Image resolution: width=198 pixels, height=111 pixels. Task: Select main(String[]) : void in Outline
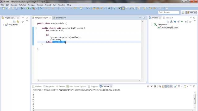pyautogui.click(x=168, y=27)
